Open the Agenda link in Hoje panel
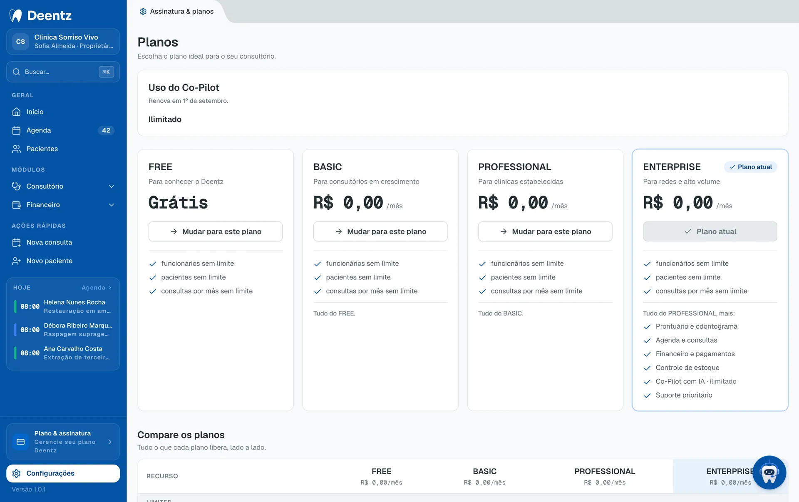This screenshot has width=799, height=502. pos(97,288)
